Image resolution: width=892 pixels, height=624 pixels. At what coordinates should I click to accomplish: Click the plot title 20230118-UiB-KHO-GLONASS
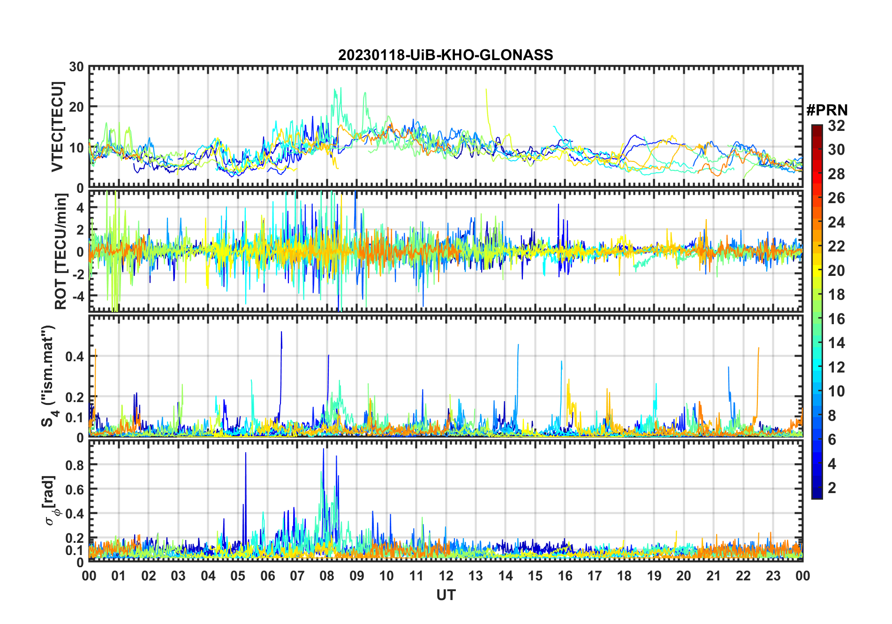point(446,55)
